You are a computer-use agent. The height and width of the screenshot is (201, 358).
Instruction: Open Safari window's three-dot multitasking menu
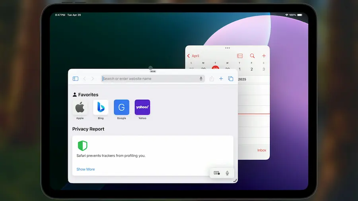153,72
